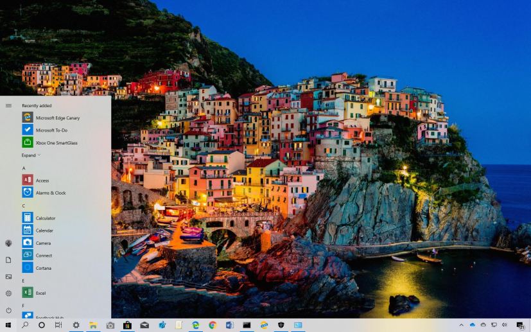Launch Excel from the Start menu
The width and height of the screenshot is (531, 332).
(x=40, y=293)
